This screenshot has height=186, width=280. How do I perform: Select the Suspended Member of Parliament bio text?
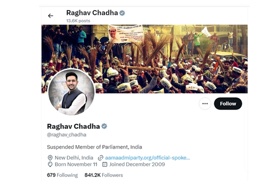pos(94,147)
